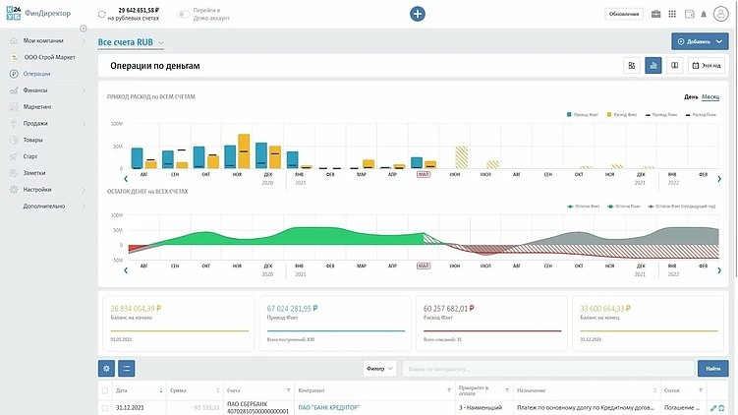Image resolution: width=738 pixels, height=415 pixels.
Task: Open the Фильтр dropdown
Action: pyautogui.click(x=378, y=369)
